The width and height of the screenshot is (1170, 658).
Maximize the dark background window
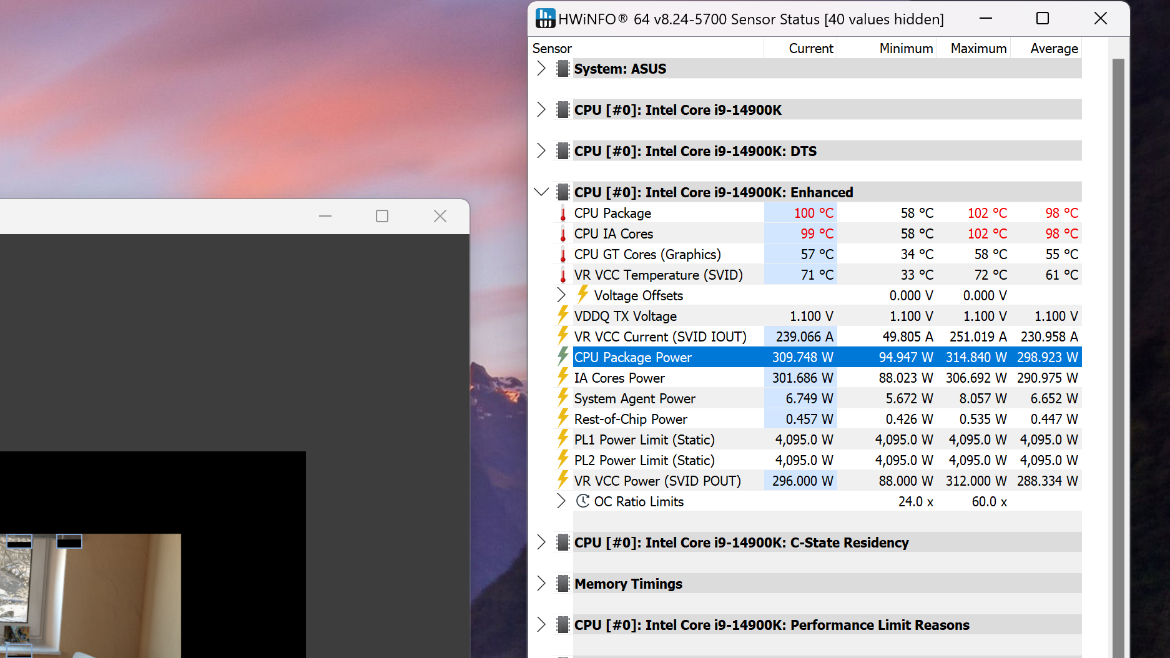[382, 216]
